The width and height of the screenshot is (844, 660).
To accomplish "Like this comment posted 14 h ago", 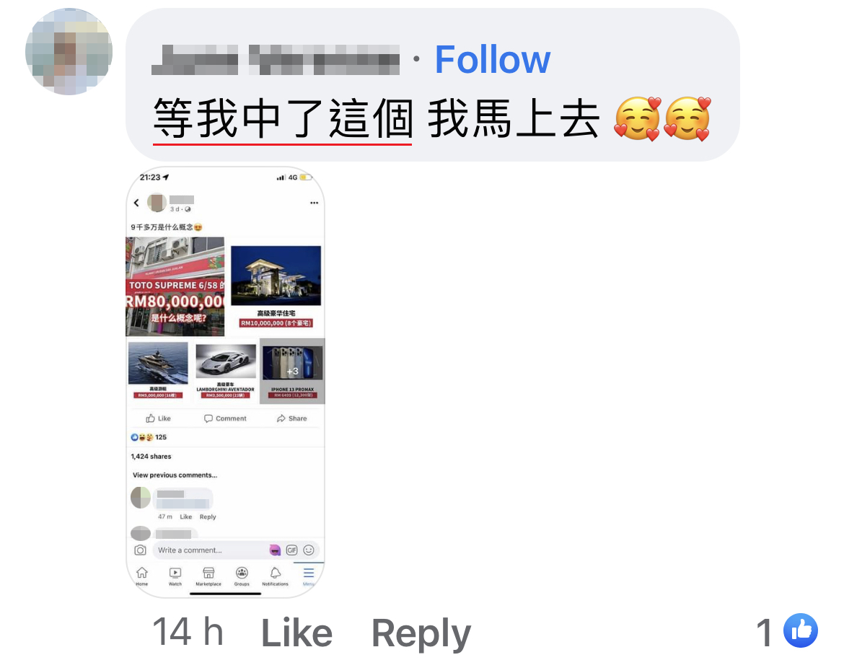I will click(x=296, y=633).
